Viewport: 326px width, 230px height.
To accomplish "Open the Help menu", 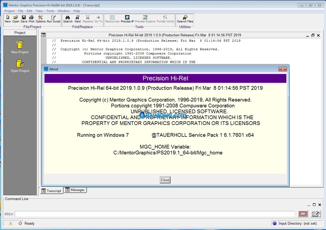I will (77, 11).
